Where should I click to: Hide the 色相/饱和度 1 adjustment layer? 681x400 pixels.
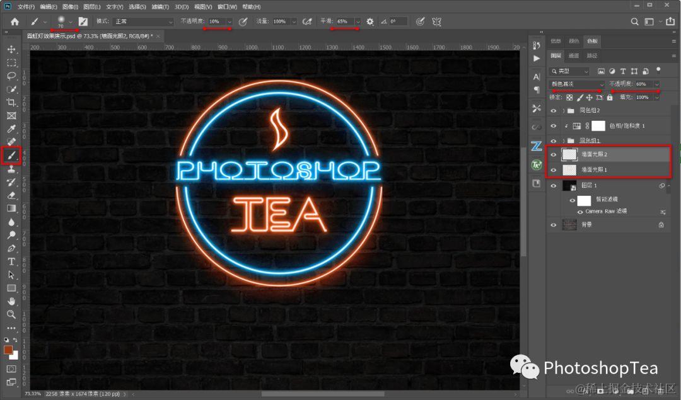click(554, 126)
